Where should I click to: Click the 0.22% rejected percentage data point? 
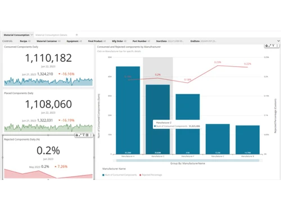pos(248,67)
